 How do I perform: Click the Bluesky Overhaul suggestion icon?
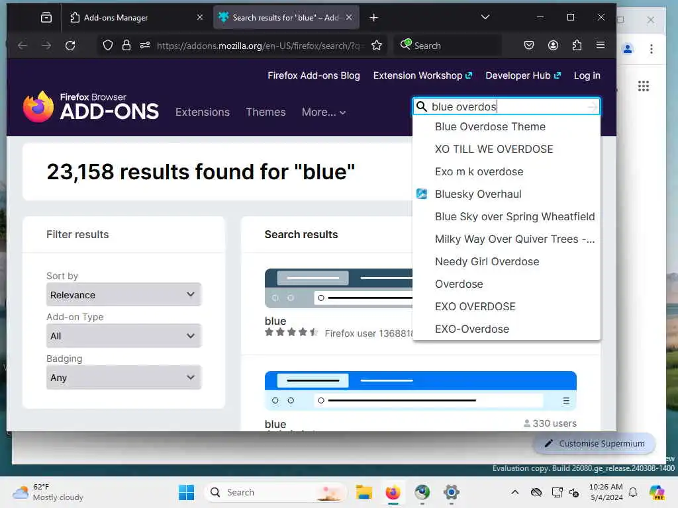pos(422,194)
